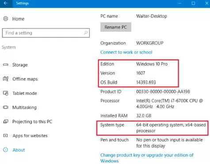
Task: Click Product ID 00330-80000-00000-AA198
Action: (x=163, y=92)
